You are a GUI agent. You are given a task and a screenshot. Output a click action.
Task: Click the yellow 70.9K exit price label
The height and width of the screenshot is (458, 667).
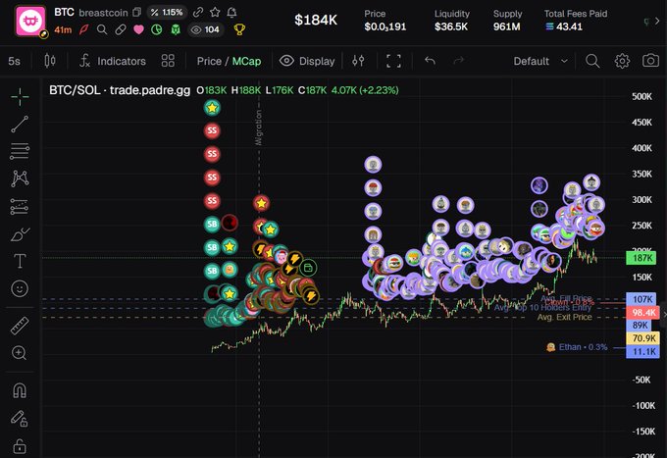(x=642, y=338)
